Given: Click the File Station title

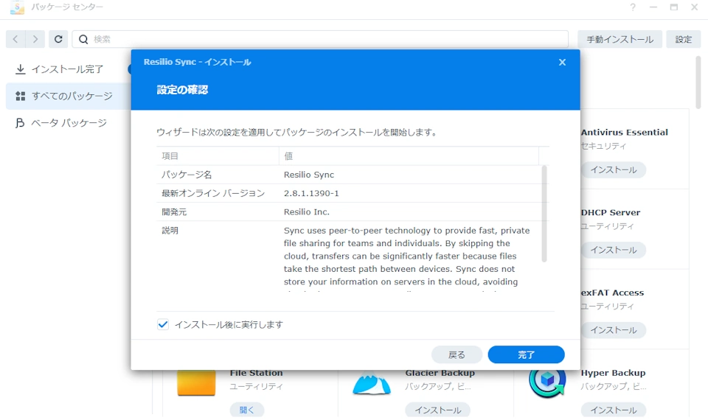Looking at the screenshot, I should point(256,373).
